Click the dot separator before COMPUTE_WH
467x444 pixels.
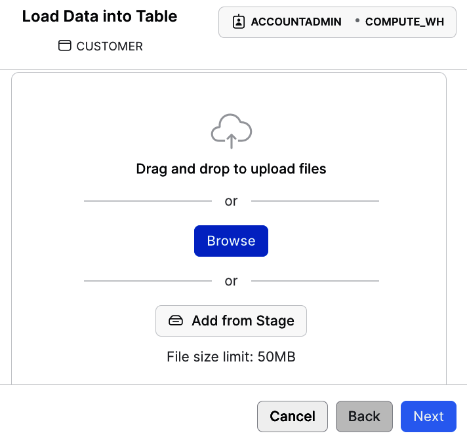pos(357,21)
